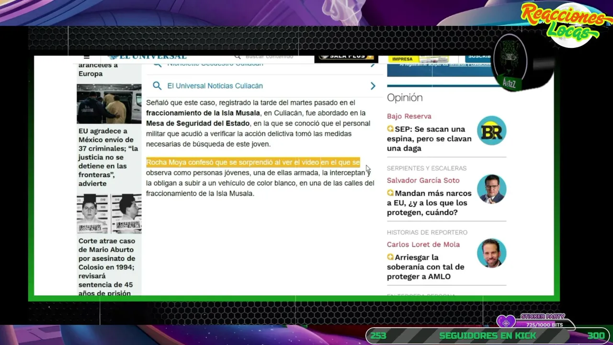
Task: Click the yellow plus icon before SEP headline
Action: click(x=390, y=129)
